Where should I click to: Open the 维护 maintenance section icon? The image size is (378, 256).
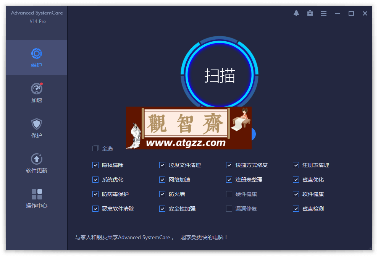(37, 53)
